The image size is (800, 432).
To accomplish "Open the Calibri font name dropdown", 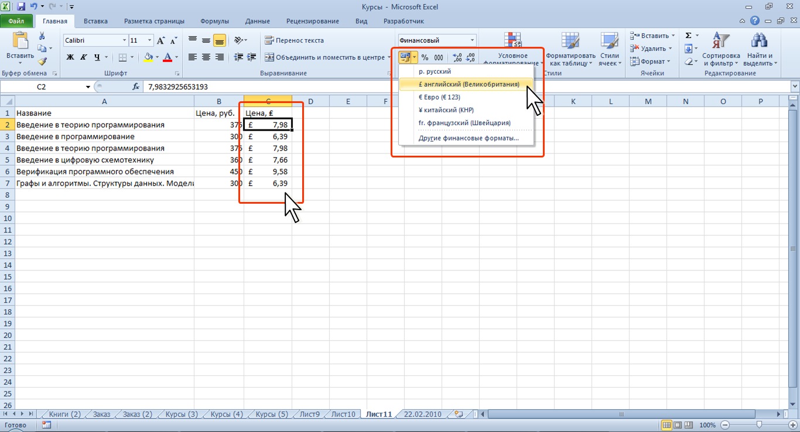I will click(124, 40).
